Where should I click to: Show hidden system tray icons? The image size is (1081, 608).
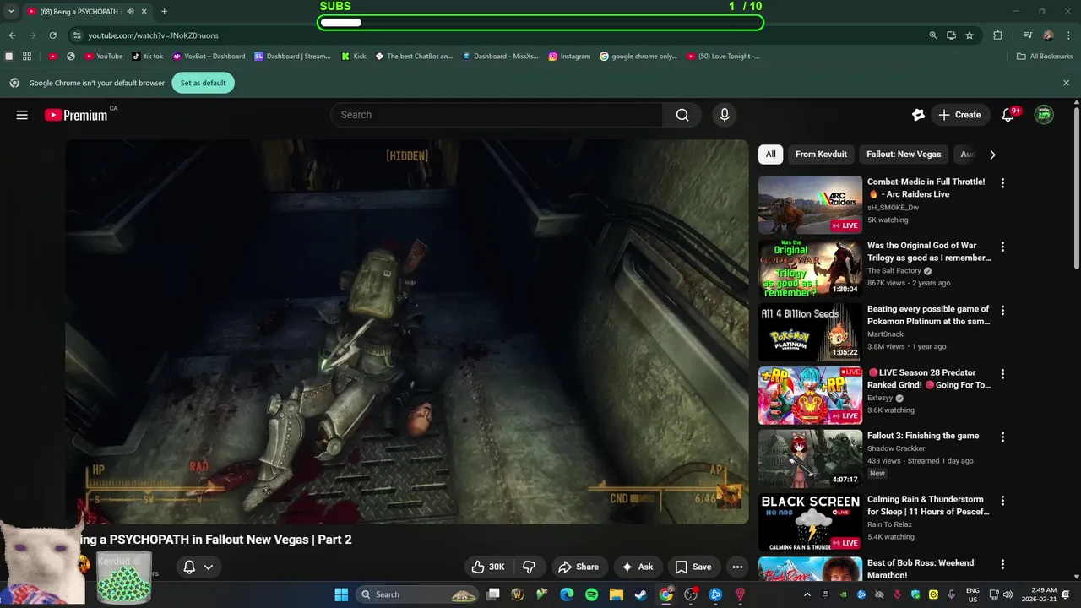[x=807, y=594]
